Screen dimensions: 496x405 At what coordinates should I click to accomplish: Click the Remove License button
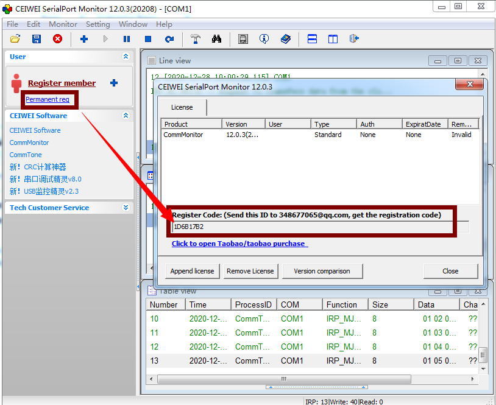click(250, 271)
